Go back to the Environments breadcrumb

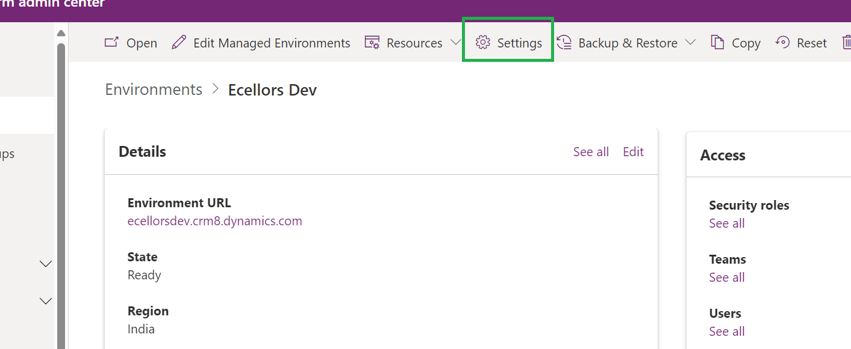154,90
